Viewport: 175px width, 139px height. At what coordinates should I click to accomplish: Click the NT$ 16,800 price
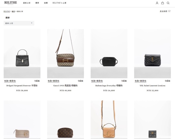point(109,91)
